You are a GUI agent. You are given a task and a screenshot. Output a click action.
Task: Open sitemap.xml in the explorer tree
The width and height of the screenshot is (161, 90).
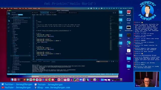[16, 39]
